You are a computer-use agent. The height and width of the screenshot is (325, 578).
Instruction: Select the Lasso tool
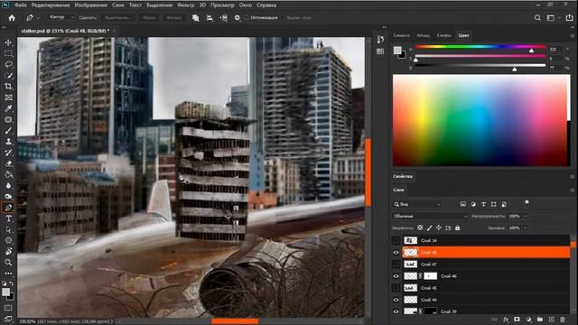(x=8, y=64)
